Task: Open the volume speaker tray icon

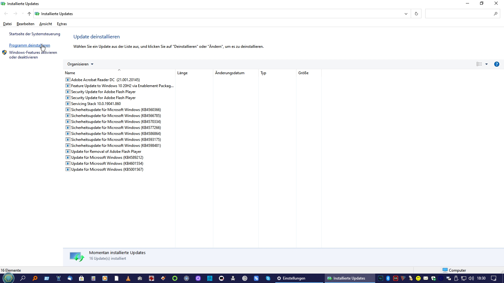Action: (x=471, y=278)
